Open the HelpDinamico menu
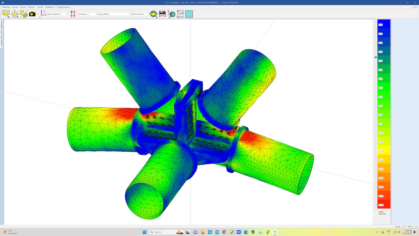This screenshot has height=236, width=419. click(64, 7)
